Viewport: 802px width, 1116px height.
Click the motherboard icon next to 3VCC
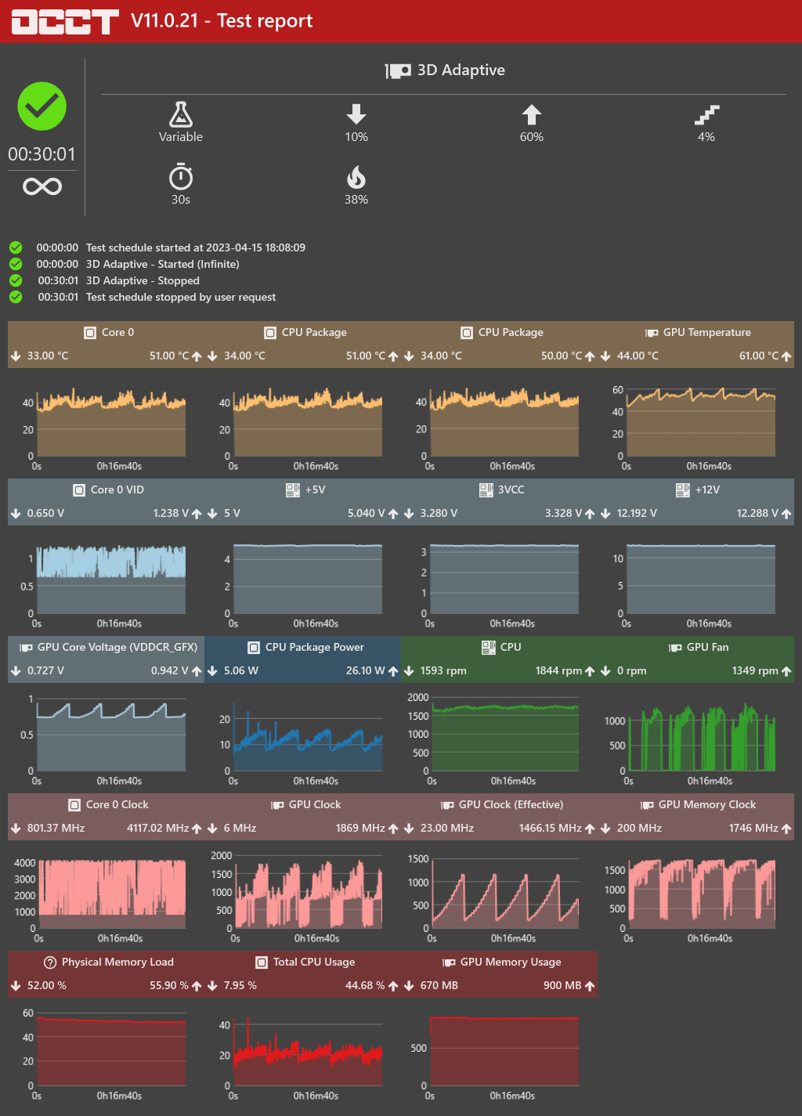coord(486,489)
